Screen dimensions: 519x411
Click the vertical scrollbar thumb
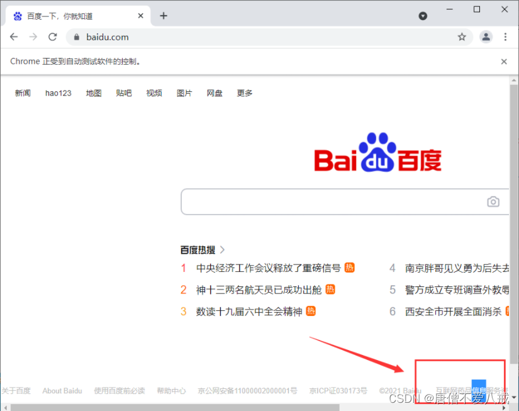coord(514,224)
